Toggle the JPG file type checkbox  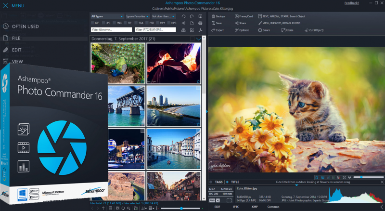[103, 23]
